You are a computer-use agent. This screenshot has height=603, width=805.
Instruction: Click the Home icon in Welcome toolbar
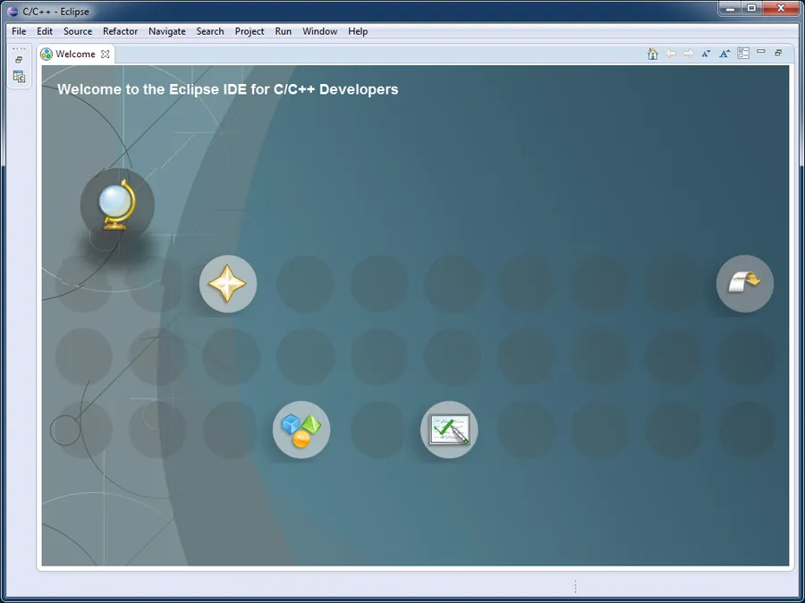[x=653, y=54]
